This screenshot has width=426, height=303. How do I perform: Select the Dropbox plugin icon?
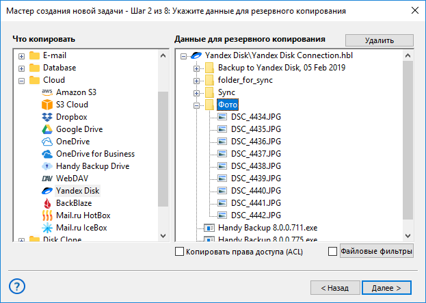click(x=47, y=117)
